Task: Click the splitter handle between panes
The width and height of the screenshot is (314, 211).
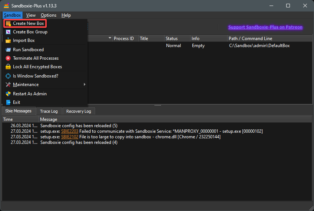Action: coord(158,105)
